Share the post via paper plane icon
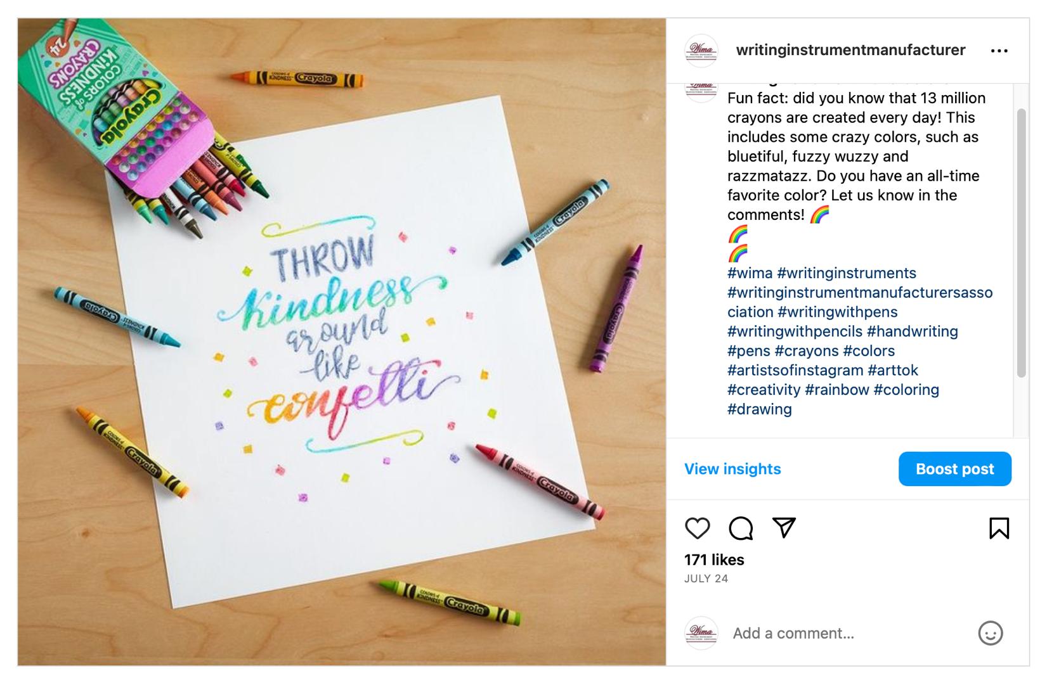 (x=784, y=527)
